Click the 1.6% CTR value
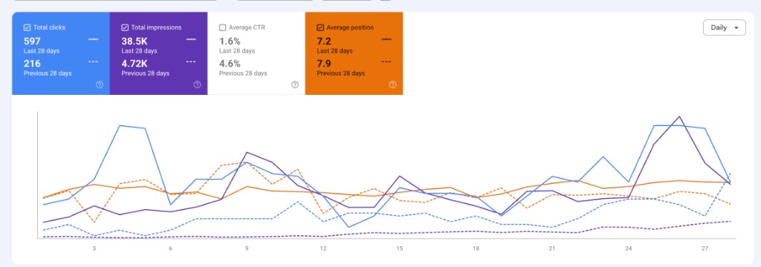Viewport: 761px width, 267px height. tap(230, 42)
